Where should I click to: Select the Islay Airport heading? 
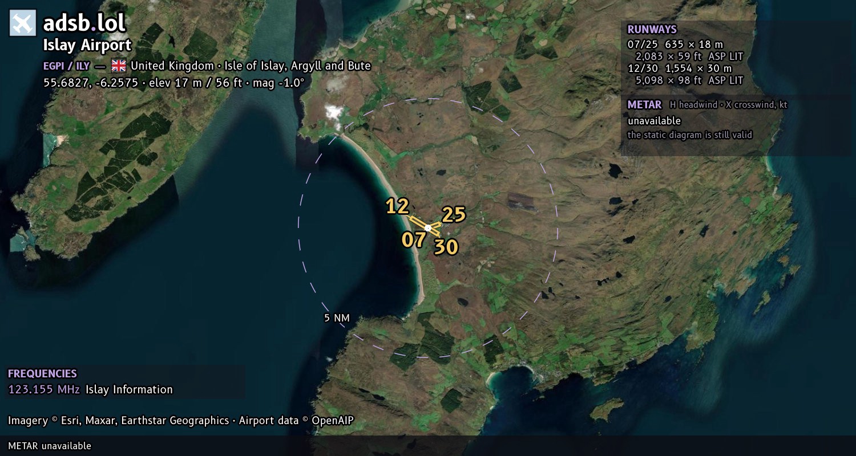pos(87,45)
